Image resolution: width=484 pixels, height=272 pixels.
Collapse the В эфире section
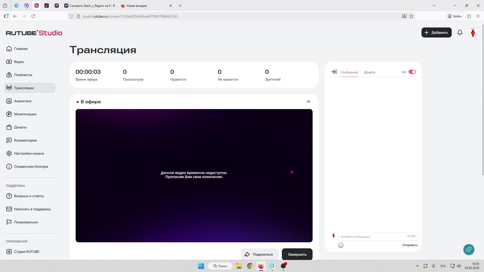pyautogui.click(x=308, y=102)
